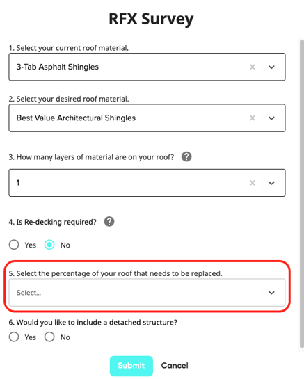The width and height of the screenshot is (304, 379).
Task: Expand the desired roof material dropdown arrow
Action: (271, 118)
